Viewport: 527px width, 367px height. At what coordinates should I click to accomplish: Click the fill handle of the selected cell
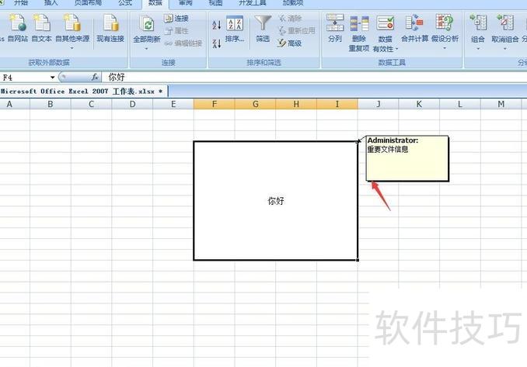[358, 260]
